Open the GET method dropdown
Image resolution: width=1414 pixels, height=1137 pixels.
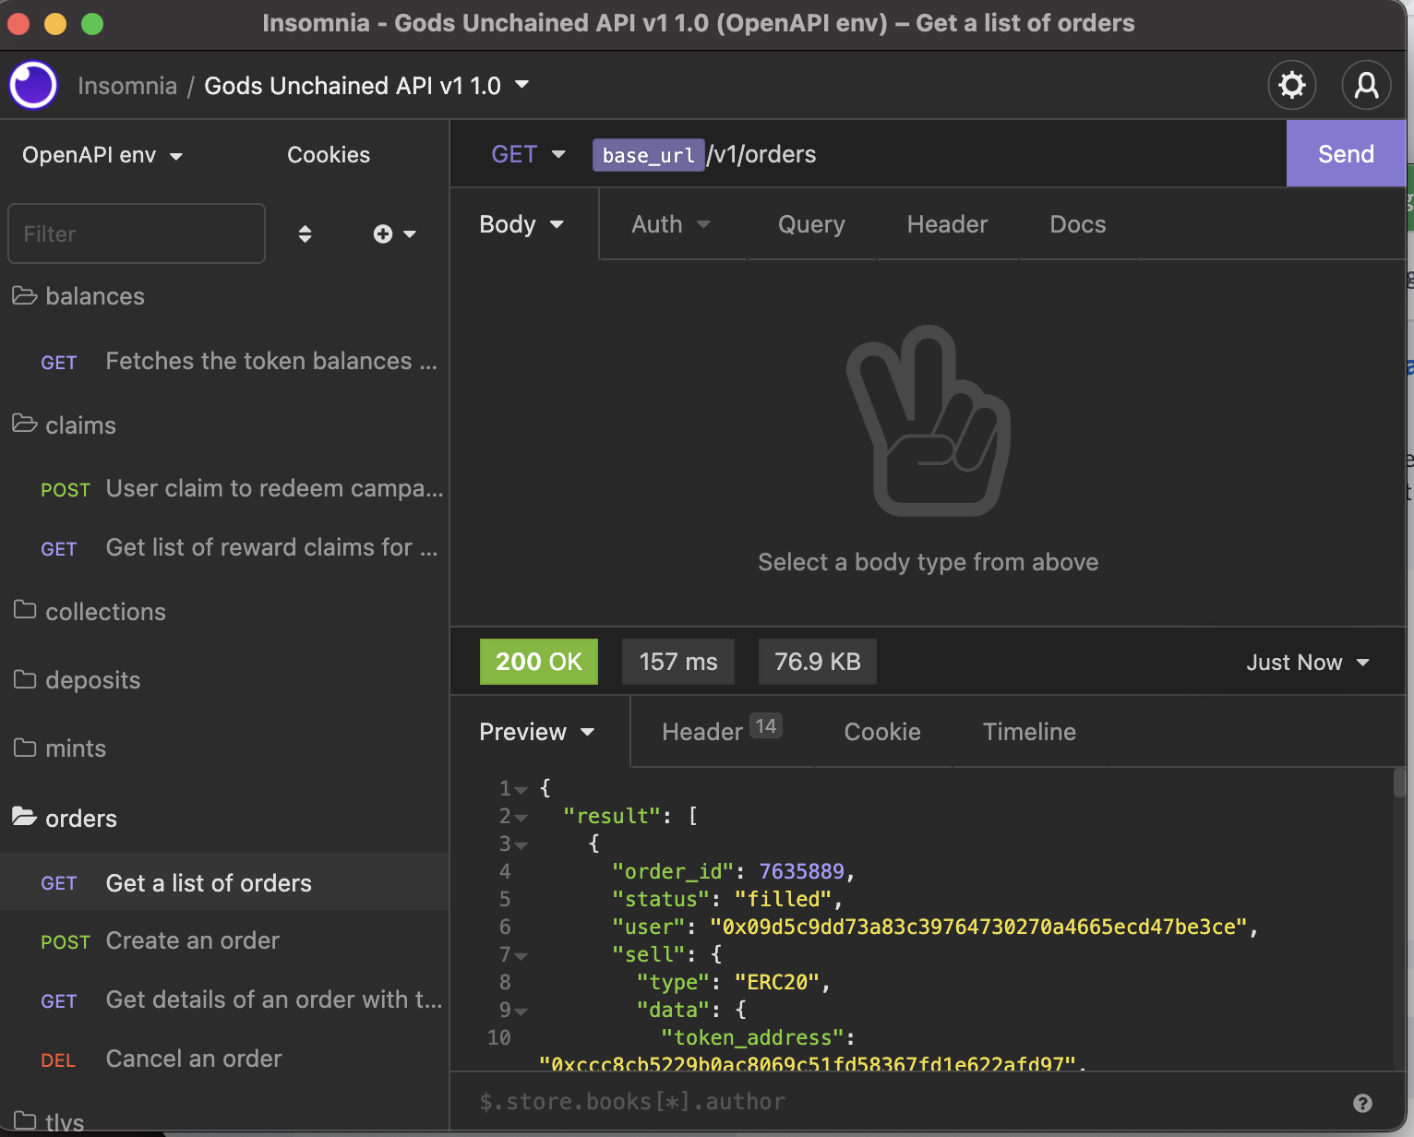pyautogui.click(x=528, y=154)
